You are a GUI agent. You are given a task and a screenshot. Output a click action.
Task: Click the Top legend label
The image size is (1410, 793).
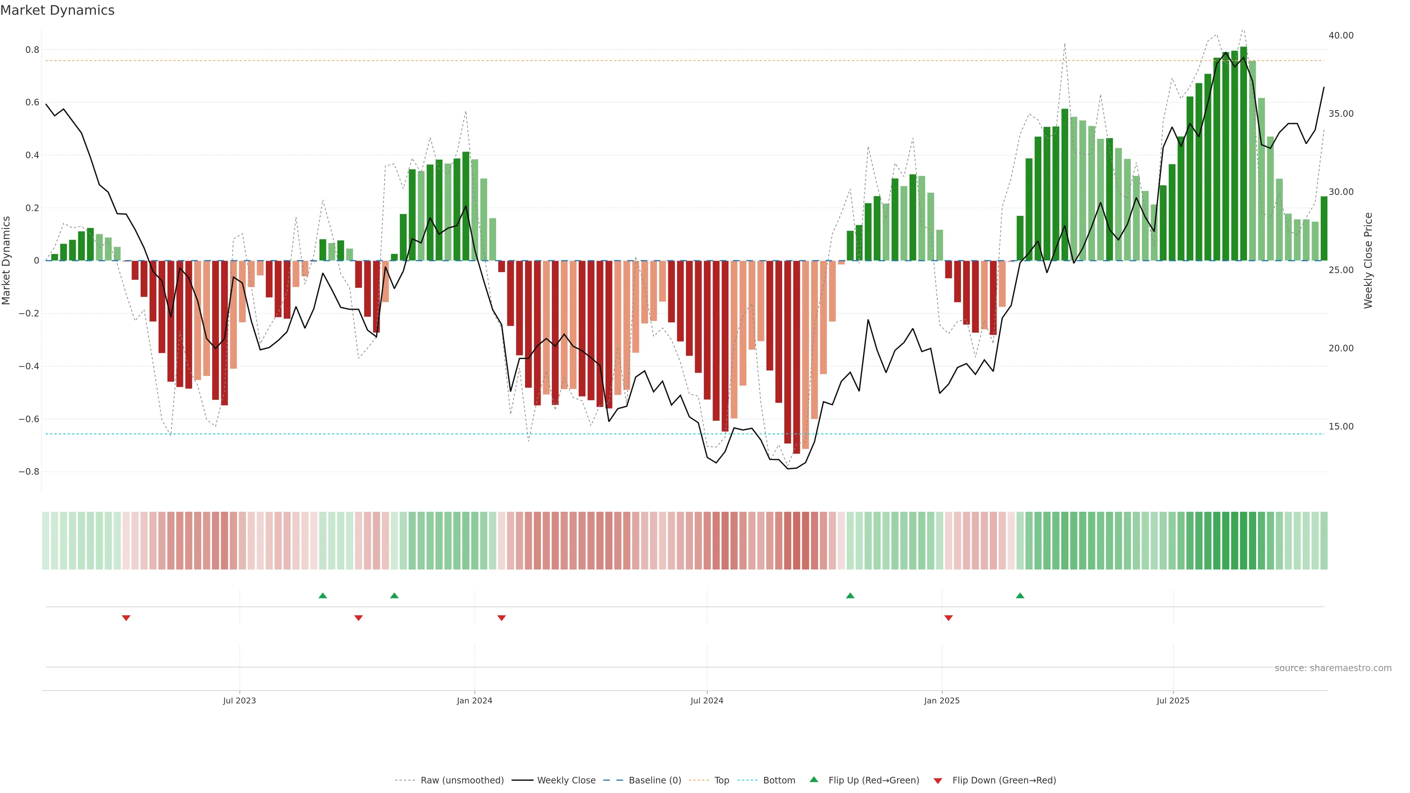click(722, 781)
